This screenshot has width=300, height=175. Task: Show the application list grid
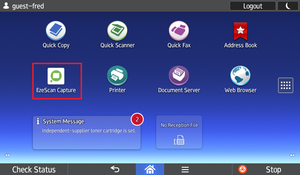tap(285, 85)
